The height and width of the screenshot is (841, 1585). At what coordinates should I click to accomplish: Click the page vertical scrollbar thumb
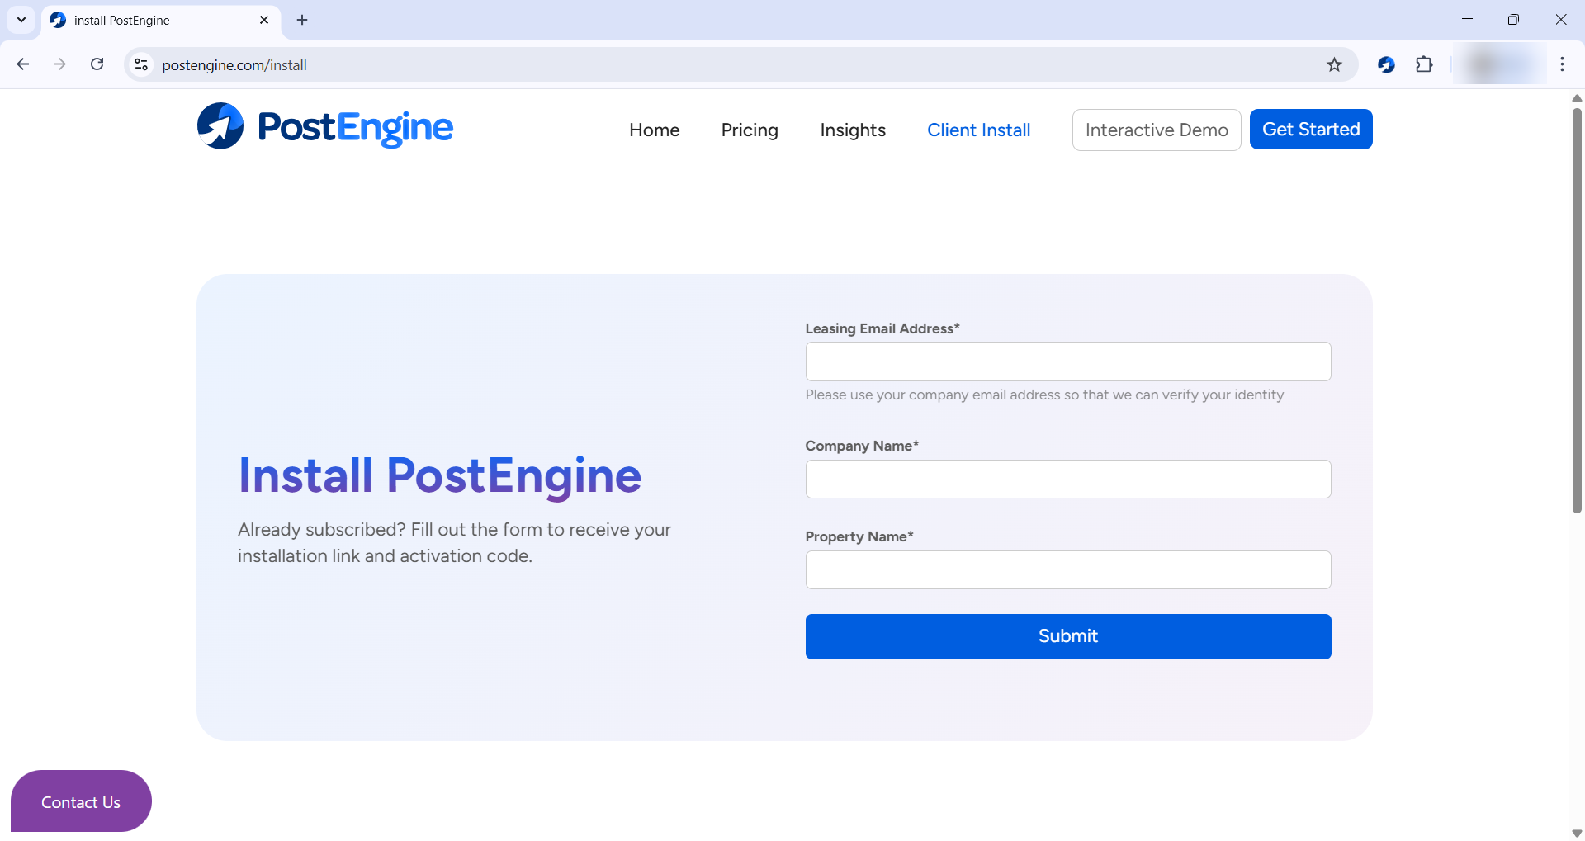(1577, 309)
